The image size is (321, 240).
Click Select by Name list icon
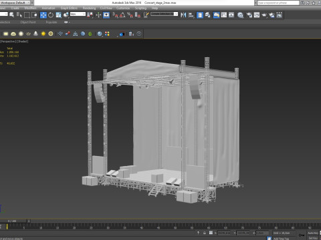[19, 15]
